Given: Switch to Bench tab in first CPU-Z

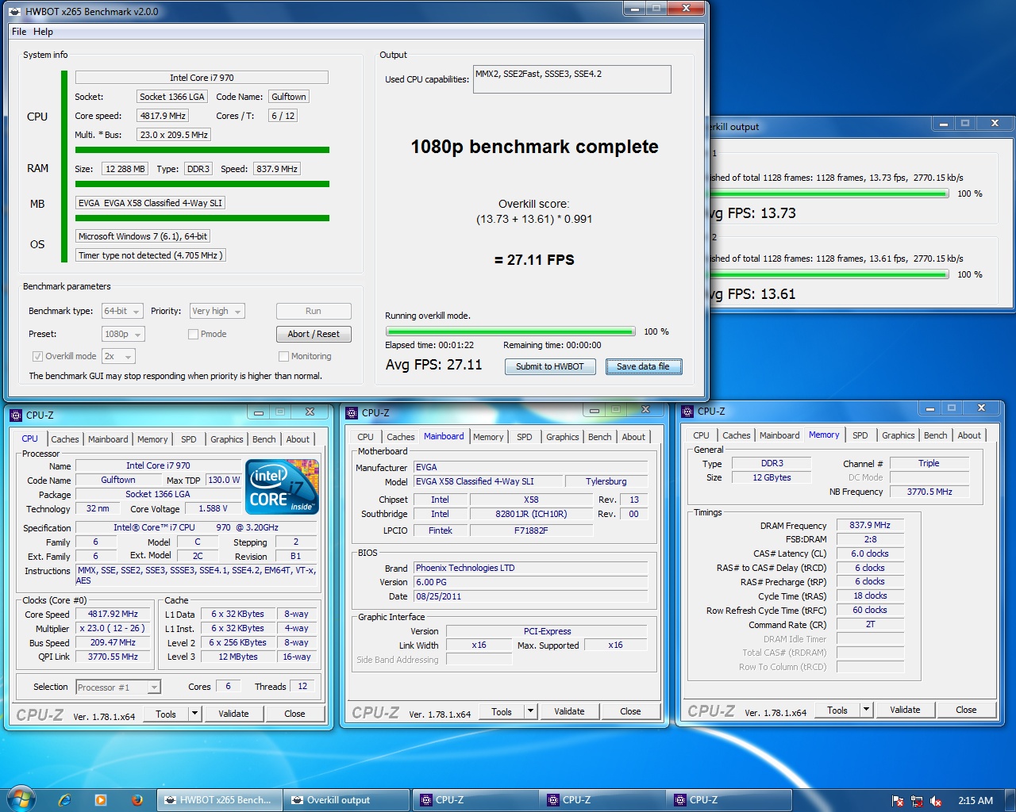Looking at the screenshot, I should (x=264, y=439).
